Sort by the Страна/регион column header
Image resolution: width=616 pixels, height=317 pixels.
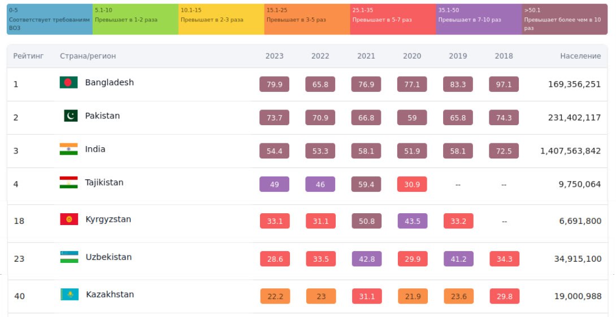[88, 56]
